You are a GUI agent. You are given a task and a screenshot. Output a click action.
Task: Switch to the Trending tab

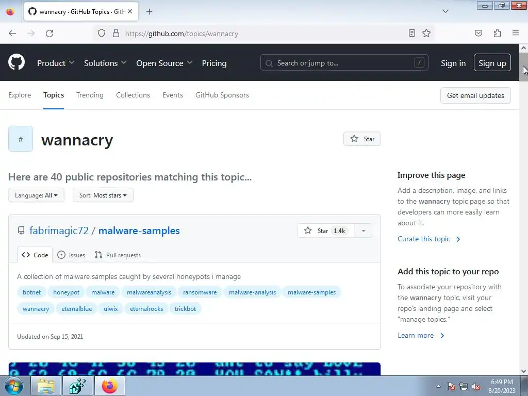(x=90, y=95)
